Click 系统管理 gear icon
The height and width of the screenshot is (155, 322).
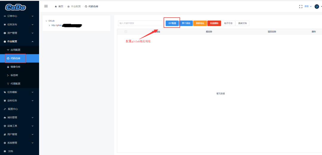(5, 143)
